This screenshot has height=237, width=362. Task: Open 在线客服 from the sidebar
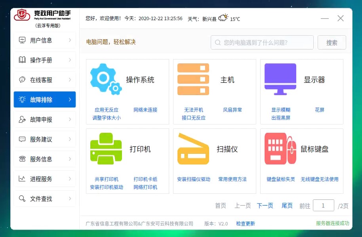tap(44, 80)
